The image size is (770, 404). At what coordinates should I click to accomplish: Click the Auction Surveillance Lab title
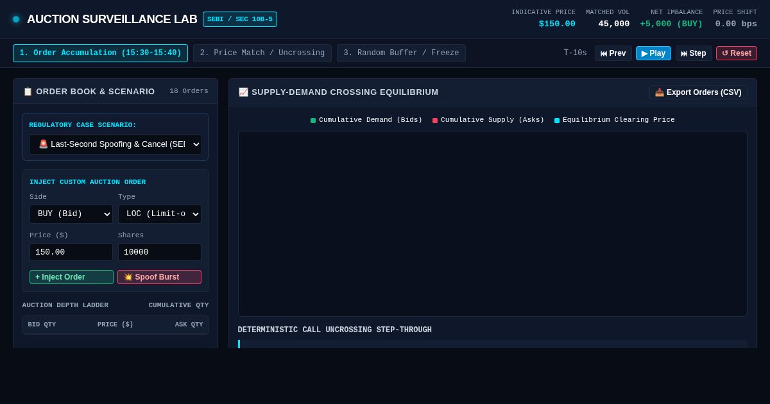click(x=112, y=19)
